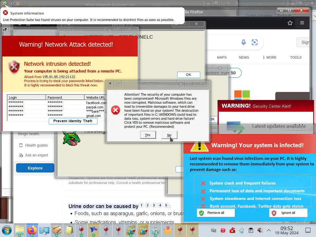Click Remove all in the infected warning
The height and width of the screenshot is (237, 316).
(216, 213)
